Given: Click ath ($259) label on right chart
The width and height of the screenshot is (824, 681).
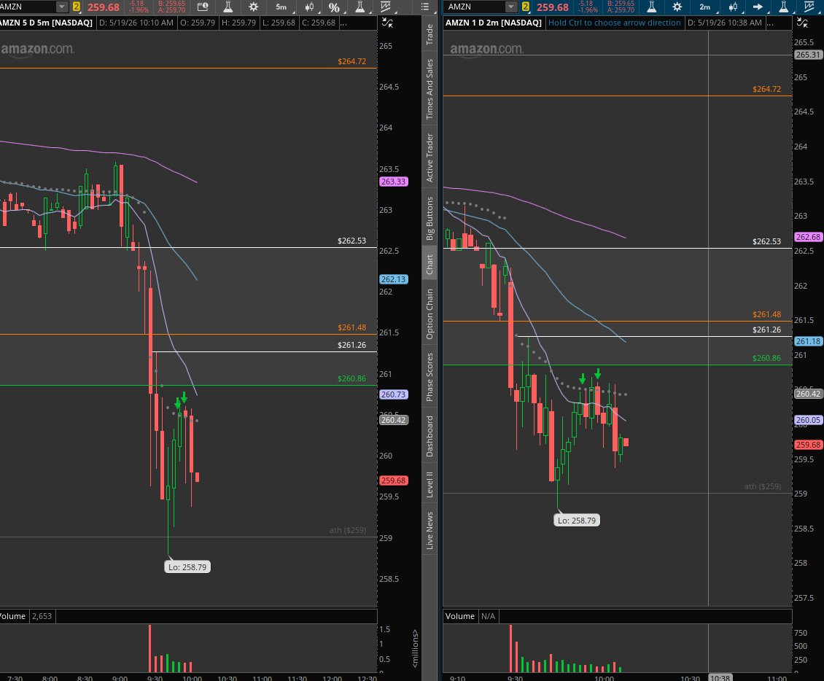Looking at the screenshot, I should (763, 486).
